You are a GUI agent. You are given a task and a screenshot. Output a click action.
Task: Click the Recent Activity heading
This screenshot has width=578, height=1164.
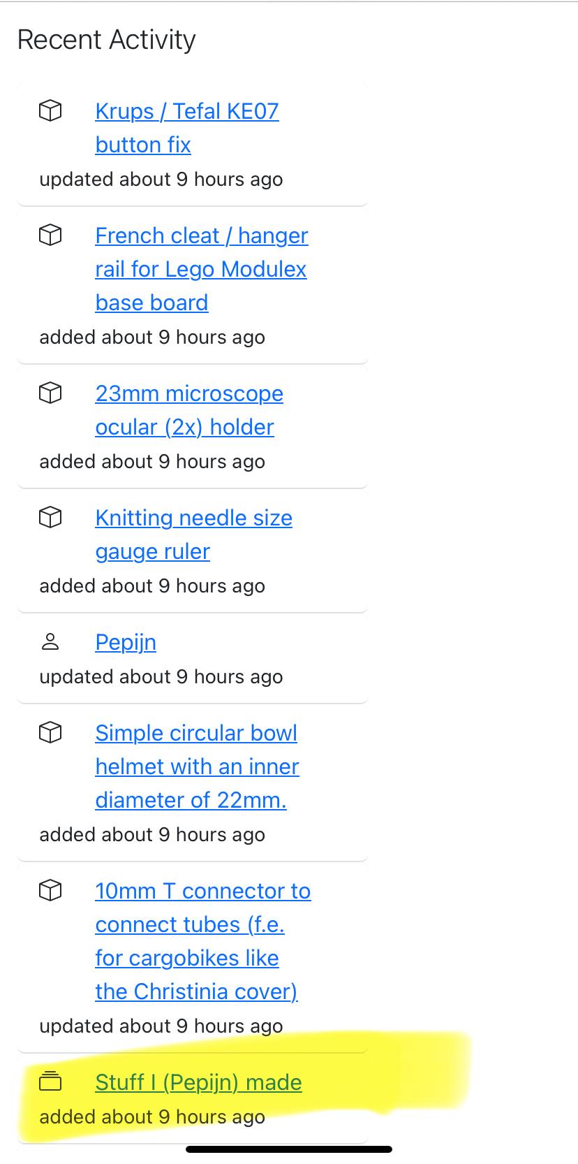click(x=106, y=40)
